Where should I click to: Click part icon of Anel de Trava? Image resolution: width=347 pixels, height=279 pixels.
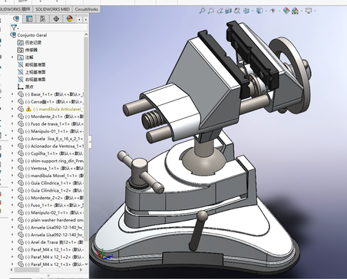tap(21, 242)
